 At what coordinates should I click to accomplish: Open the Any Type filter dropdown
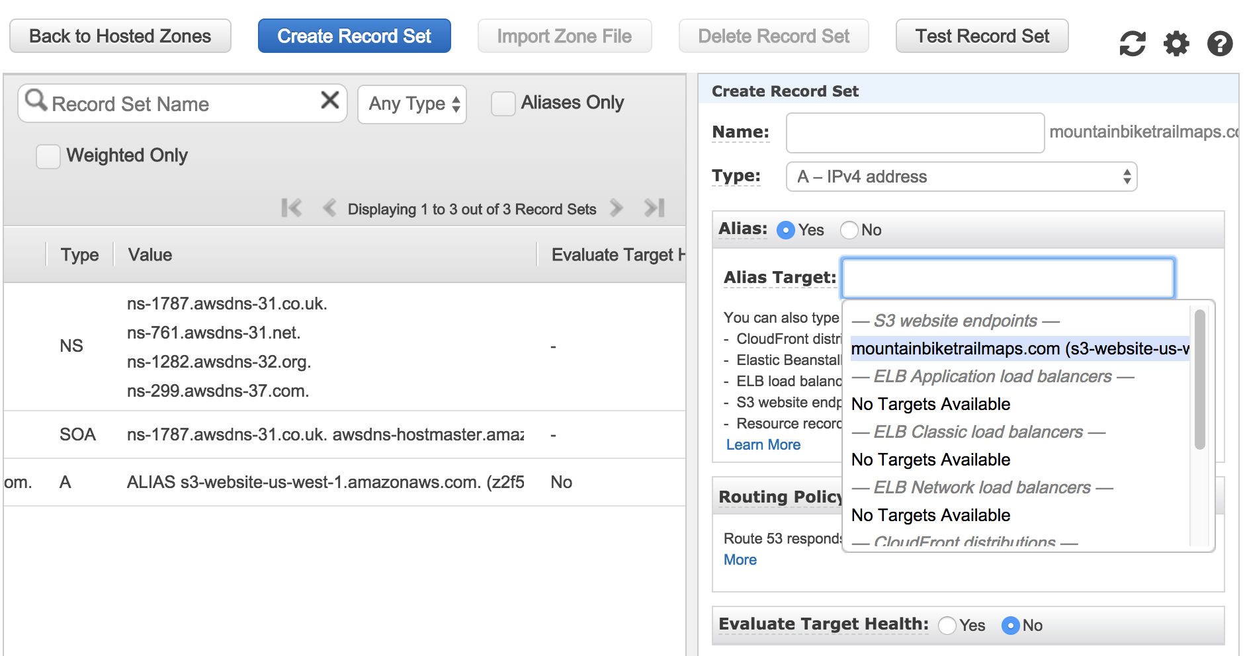(x=412, y=104)
